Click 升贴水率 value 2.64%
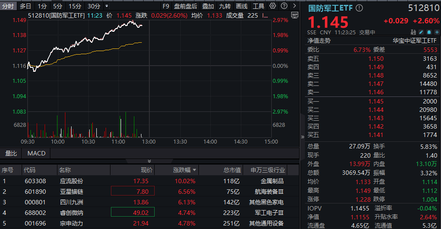 point(428,217)
